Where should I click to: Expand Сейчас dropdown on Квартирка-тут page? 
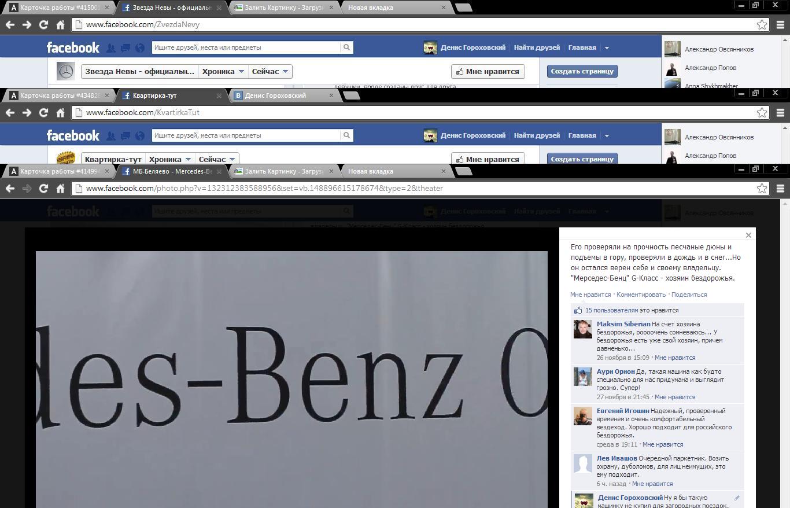tap(217, 159)
